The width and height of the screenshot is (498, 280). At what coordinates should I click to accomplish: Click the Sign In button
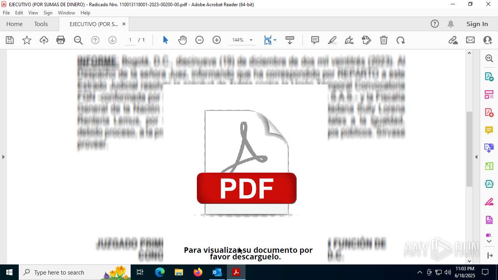(477, 24)
